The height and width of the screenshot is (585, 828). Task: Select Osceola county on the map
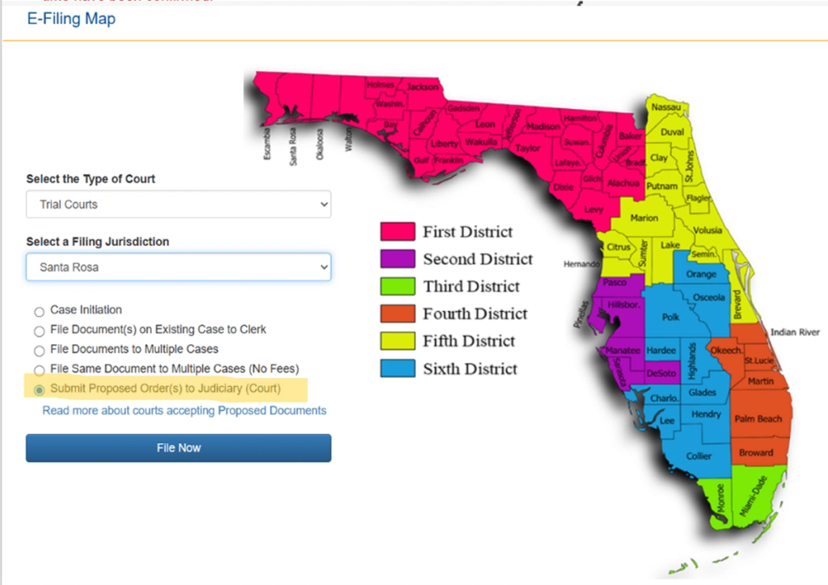[x=708, y=297]
